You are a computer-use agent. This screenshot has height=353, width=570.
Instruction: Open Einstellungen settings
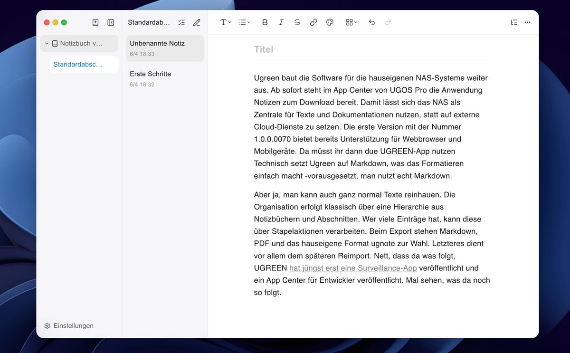[x=69, y=326]
